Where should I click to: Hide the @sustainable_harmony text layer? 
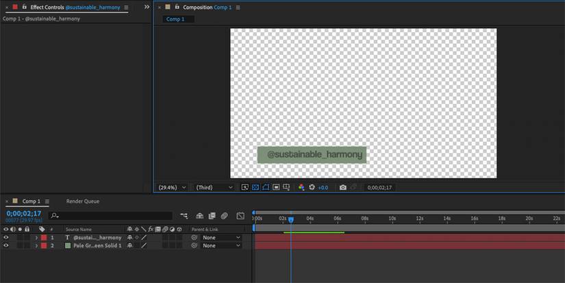click(5, 238)
